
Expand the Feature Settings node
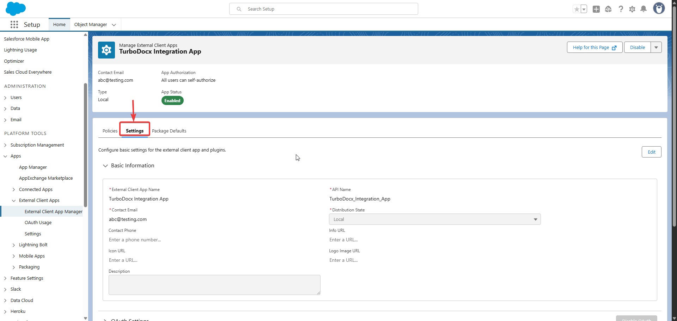(5, 278)
